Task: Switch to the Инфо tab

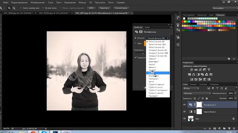Action: 147,27
